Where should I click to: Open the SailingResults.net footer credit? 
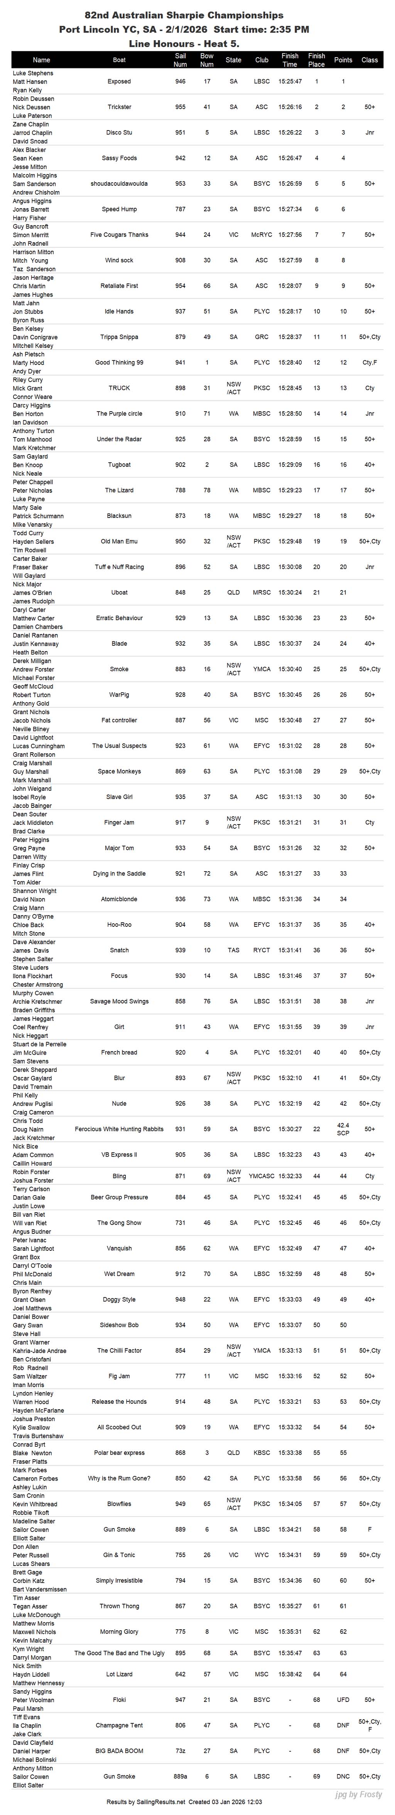[184, 1801]
